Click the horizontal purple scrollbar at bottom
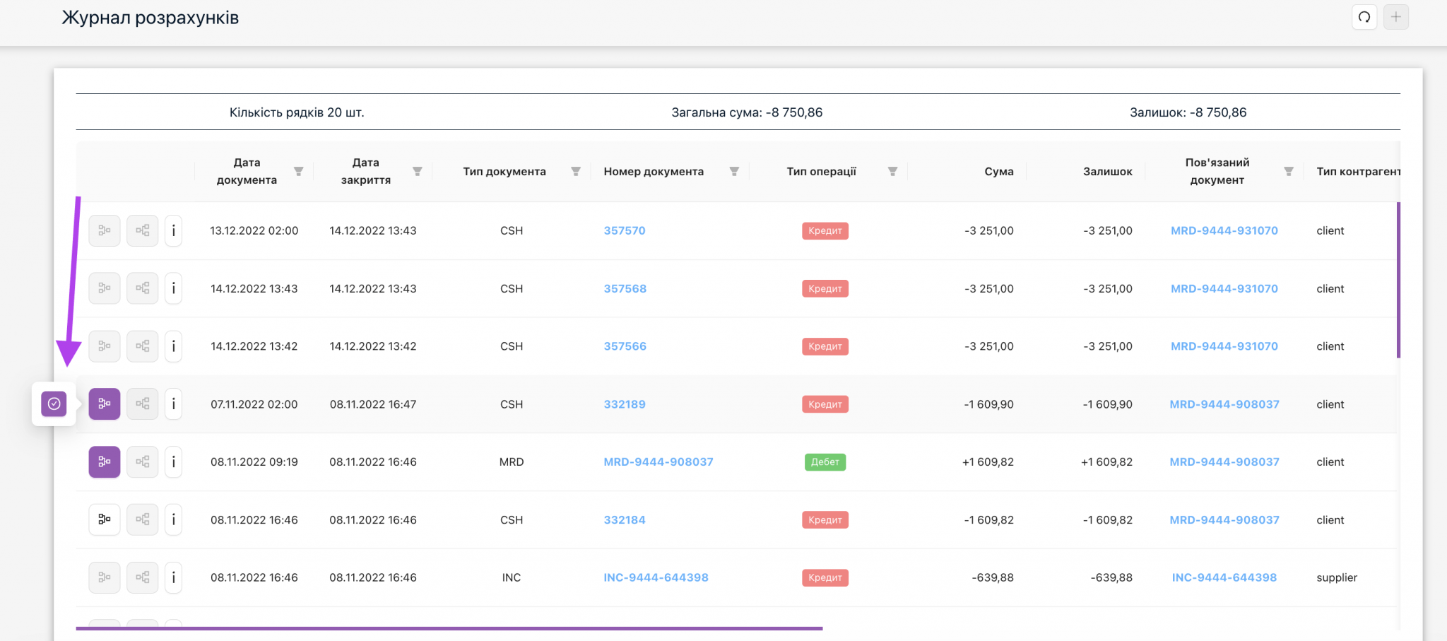 coord(449,628)
